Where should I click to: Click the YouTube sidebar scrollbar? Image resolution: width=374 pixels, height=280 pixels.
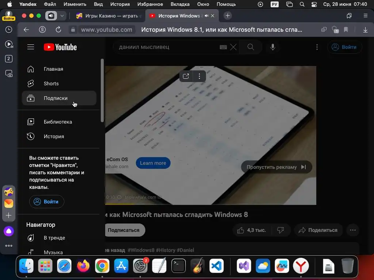(x=102, y=90)
